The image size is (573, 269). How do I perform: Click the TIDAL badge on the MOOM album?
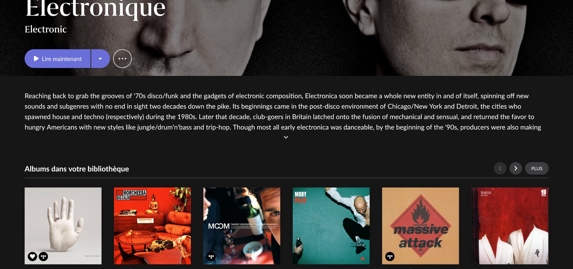click(211, 256)
